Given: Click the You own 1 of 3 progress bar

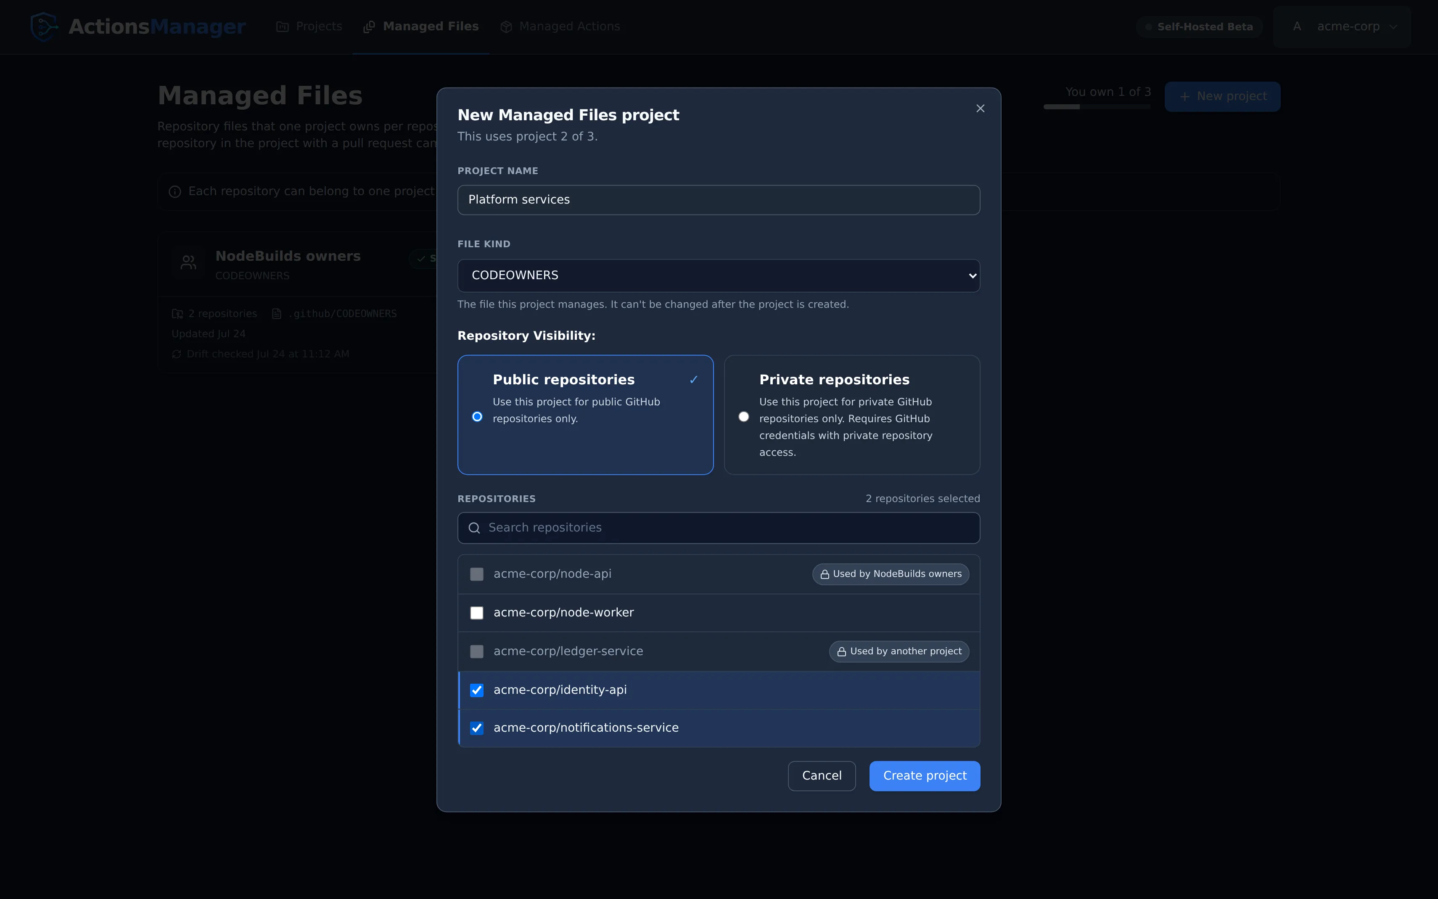Looking at the screenshot, I should pyautogui.click(x=1097, y=107).
